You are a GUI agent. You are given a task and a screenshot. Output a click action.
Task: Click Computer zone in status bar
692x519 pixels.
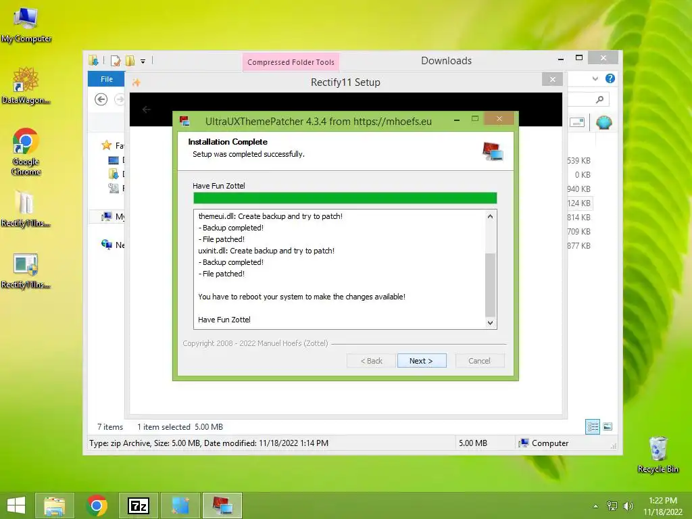click(544, 443)
